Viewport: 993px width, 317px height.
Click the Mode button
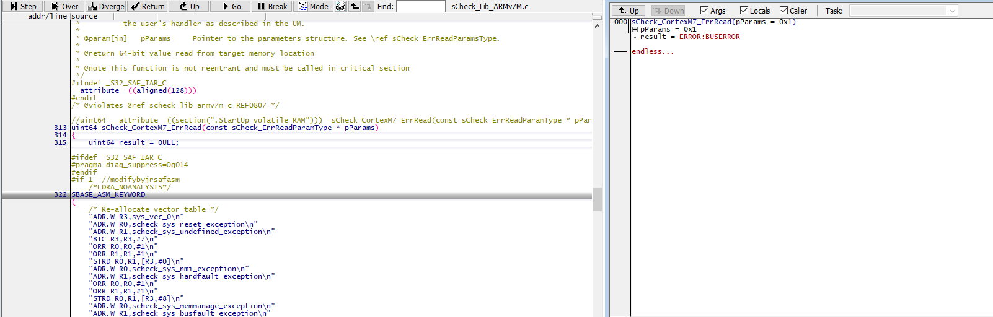(x=314, y=6)
